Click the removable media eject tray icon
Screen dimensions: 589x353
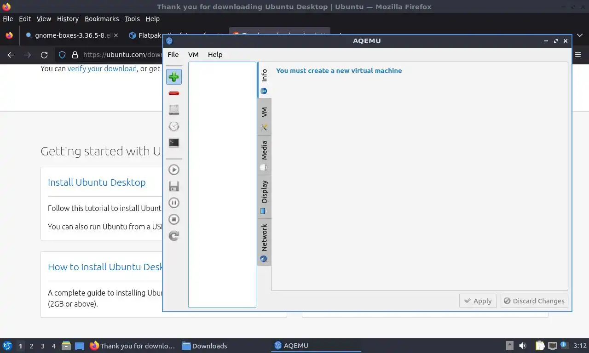tap(510, 346)
